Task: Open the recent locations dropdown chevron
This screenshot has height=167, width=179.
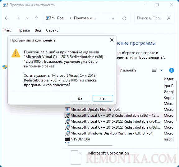Action: pyautogui.click(x=27, y=18)
